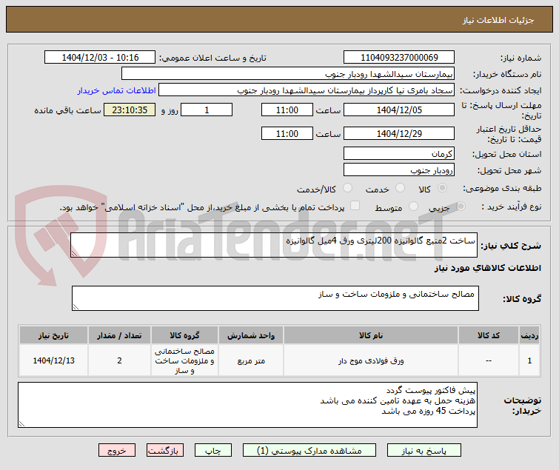Toggle the اسناد خزانه اسلامی payment checkbox
This screenshot has height=470, width=559.
click(355, 206)
